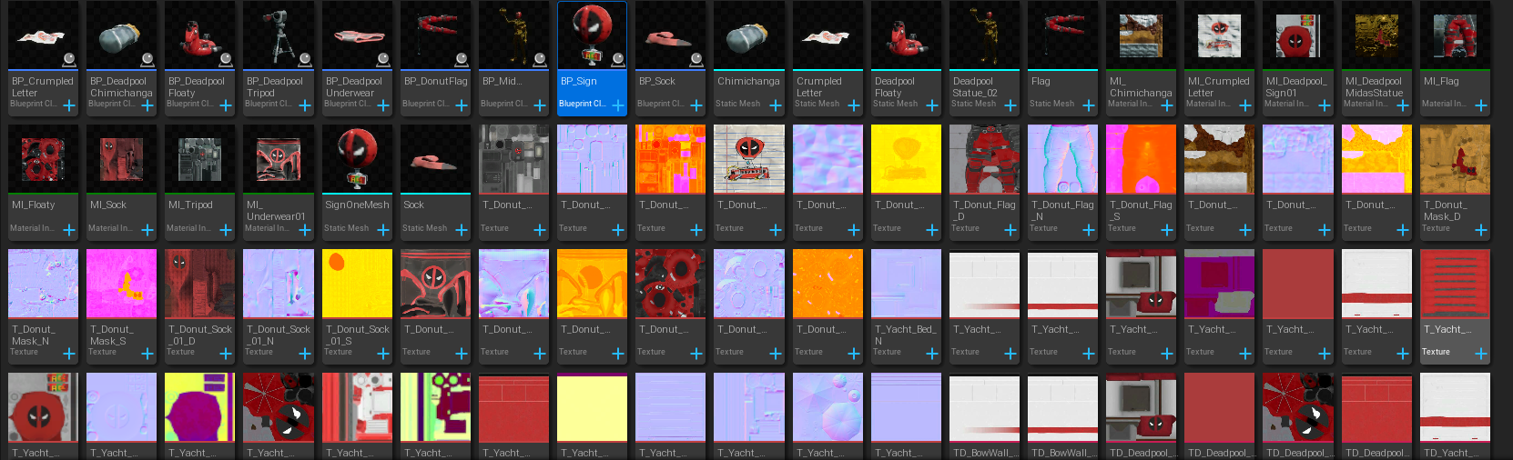Viewport: 1513px width, 460px height.
Task: Click the plus icon on Sock Static Mesh tile
Action: pos(462,231)
